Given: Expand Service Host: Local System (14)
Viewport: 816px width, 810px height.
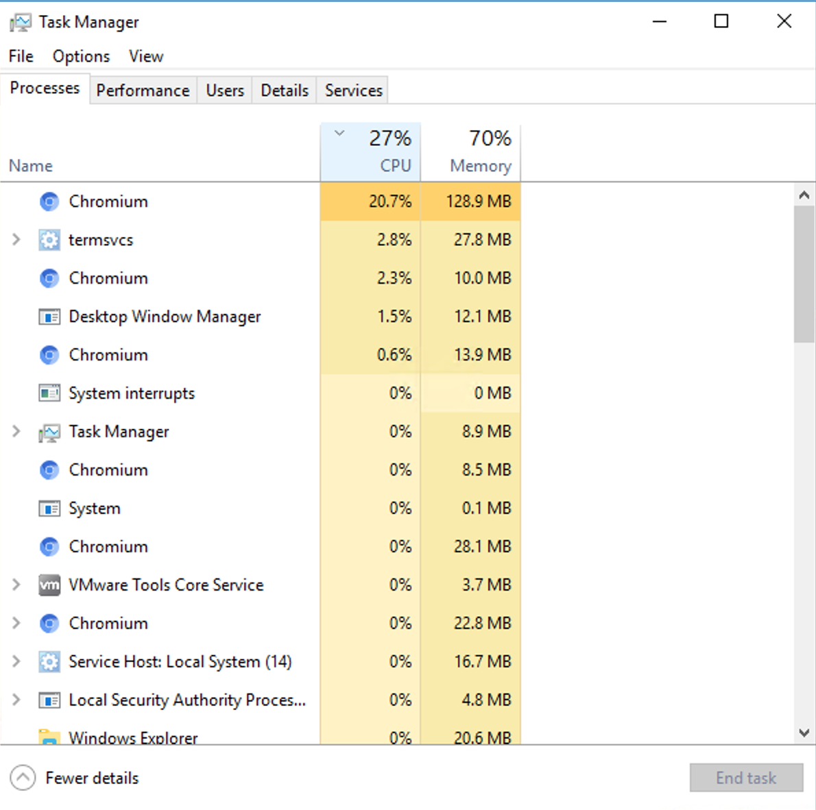Looking at the screenshot, I should pyautogui.click(x=16, y=661).
